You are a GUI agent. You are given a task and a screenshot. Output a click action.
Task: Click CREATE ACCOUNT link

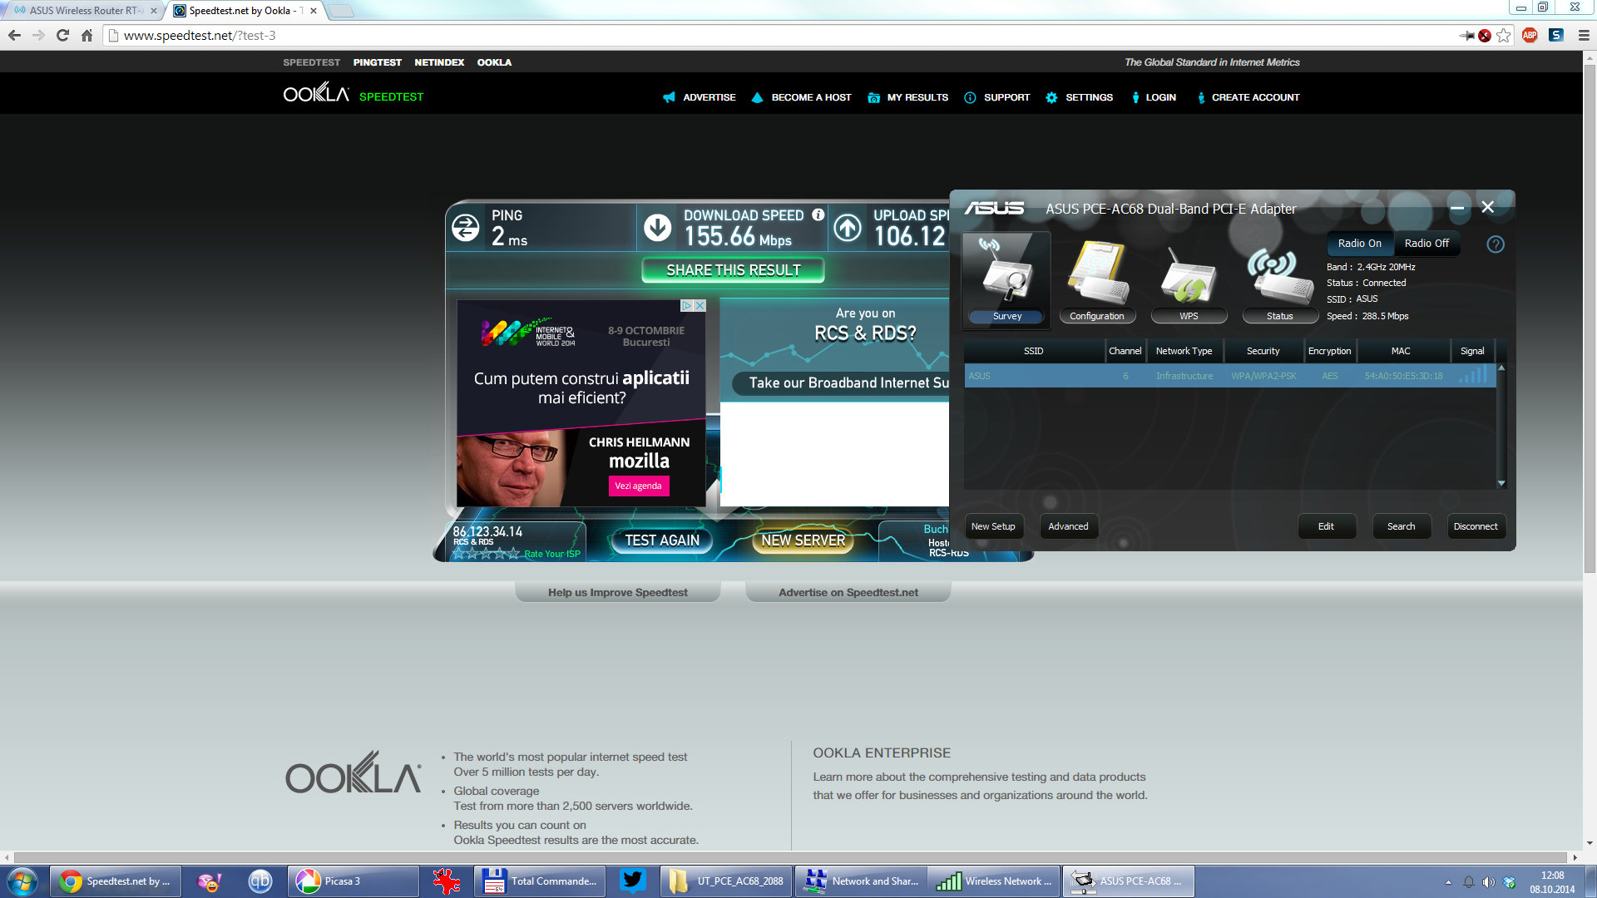pos(1248,97)
